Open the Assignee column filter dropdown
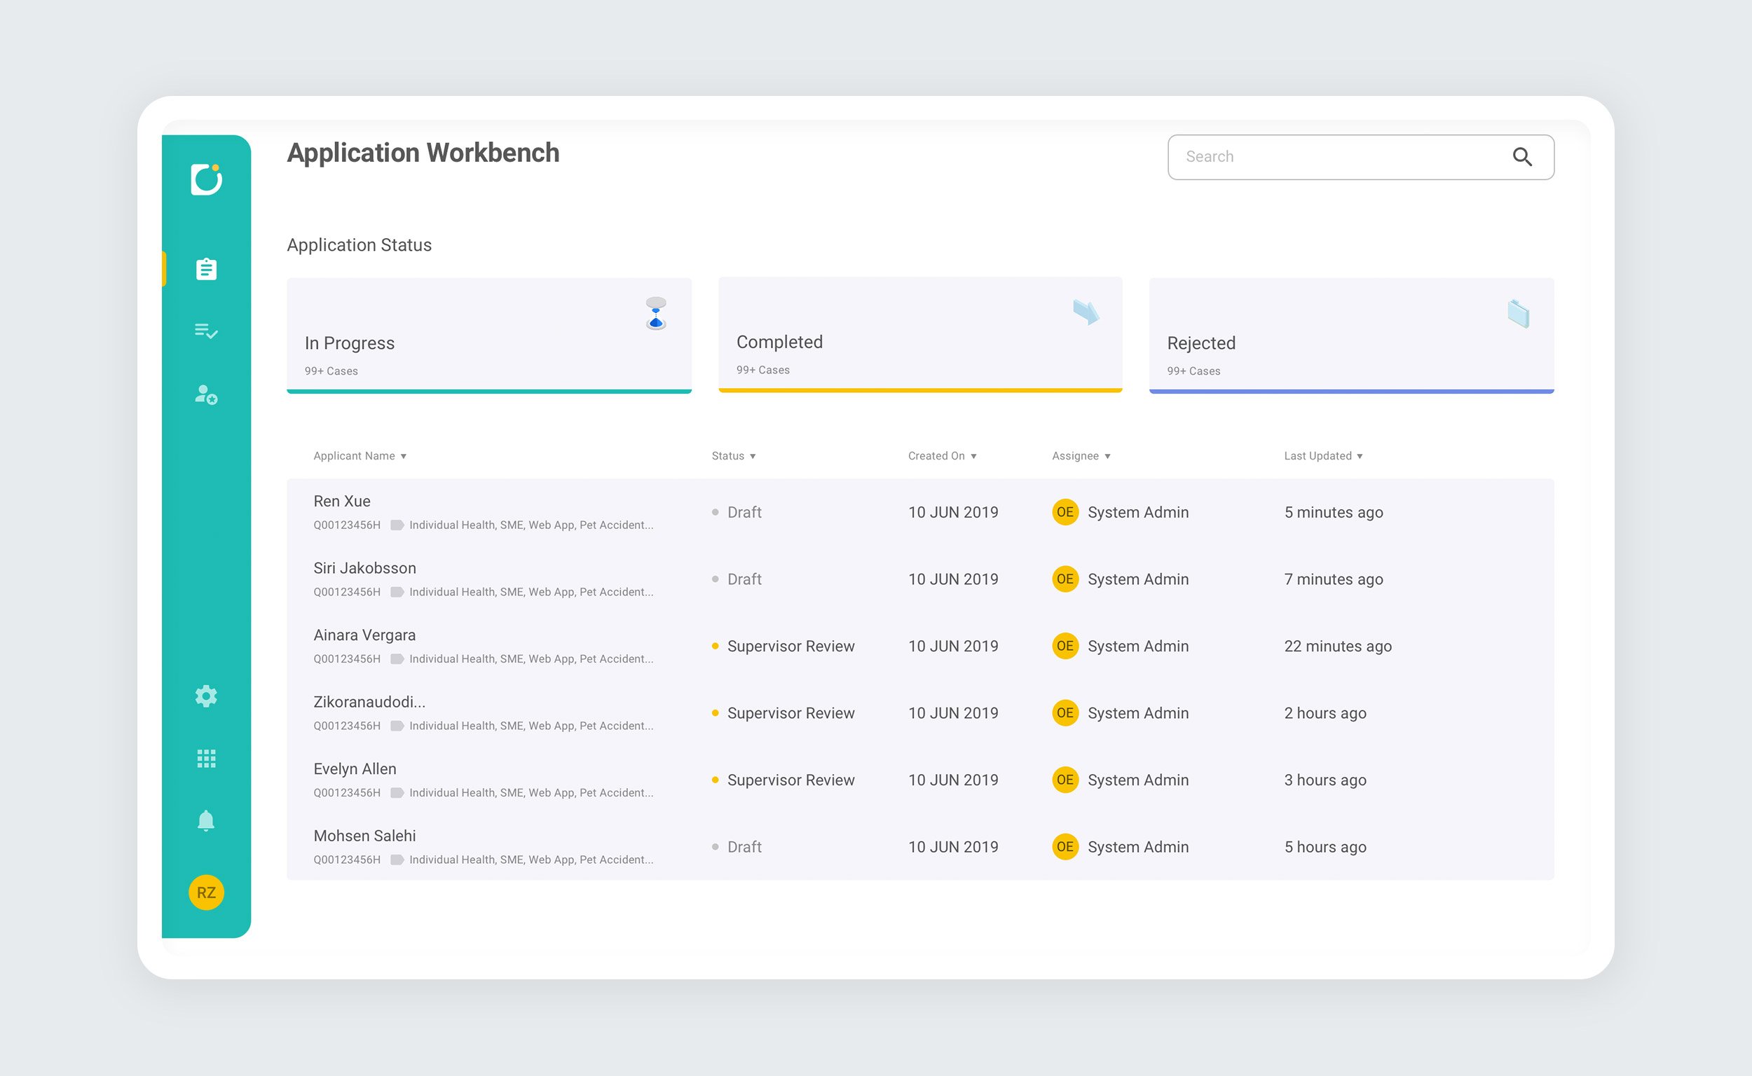This screenshot has width=1752, height=1076. (x=1081, y=455)
